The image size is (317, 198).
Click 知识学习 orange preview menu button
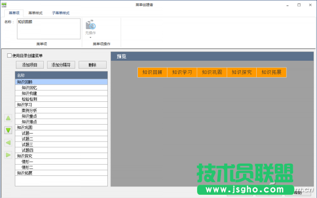(x=182, y=72)
